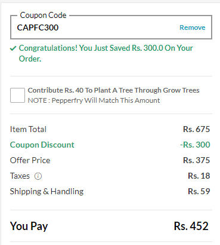Select the Congratulations savings message

tap(106, 53)
